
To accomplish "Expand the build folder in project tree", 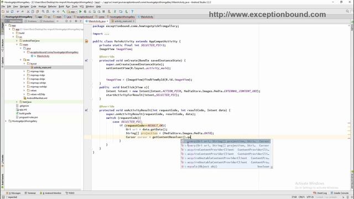I will 13,33.
